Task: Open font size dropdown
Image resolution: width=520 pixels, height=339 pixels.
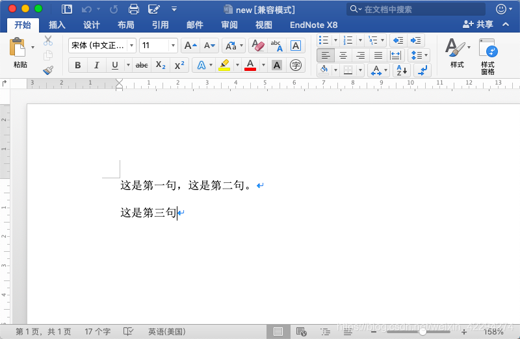Action: point(173,46)
